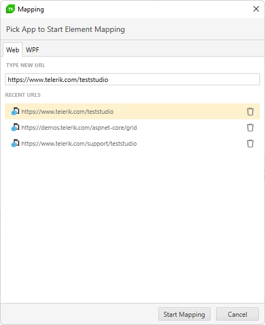Click the RECENT URLS section label
Viewport: 265px width, 325px height.
(x=23, y=95)
